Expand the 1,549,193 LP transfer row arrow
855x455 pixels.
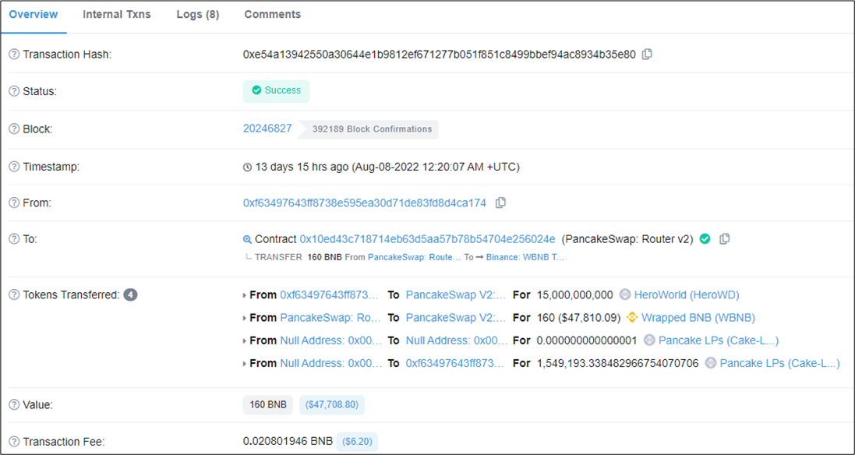(x=244, y=363)
